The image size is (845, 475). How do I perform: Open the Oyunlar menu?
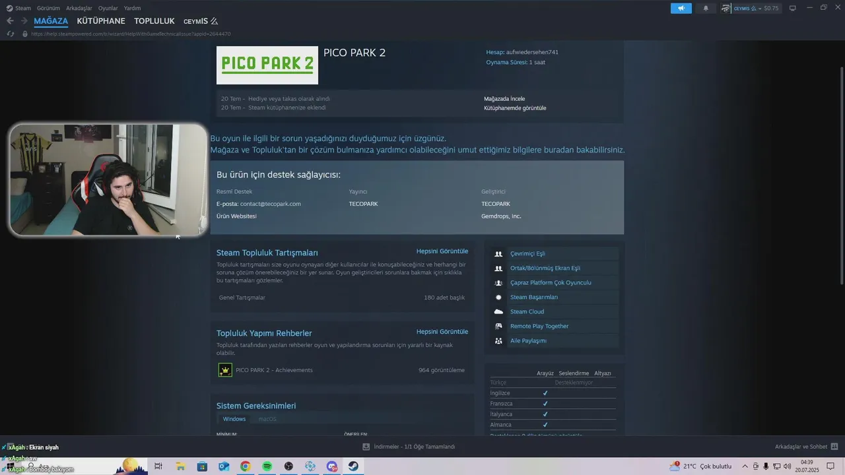pos(108,8)
